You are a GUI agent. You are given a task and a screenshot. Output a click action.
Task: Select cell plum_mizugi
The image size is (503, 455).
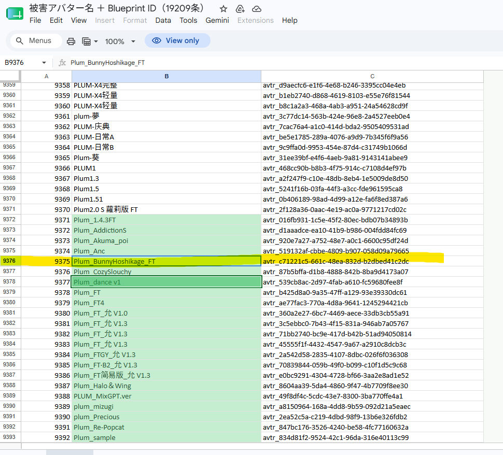[166, 406]
